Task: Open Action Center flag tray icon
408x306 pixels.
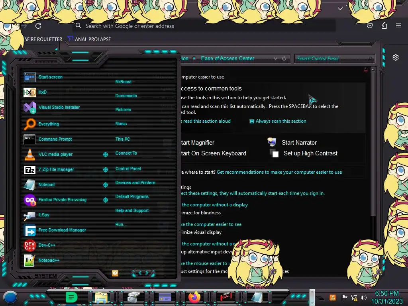Action: pyautogui.click(x=344, y=297)
